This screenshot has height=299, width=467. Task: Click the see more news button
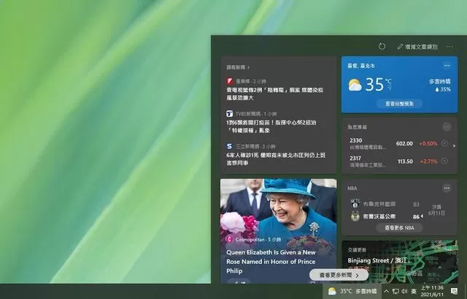[x=339, y=275]
